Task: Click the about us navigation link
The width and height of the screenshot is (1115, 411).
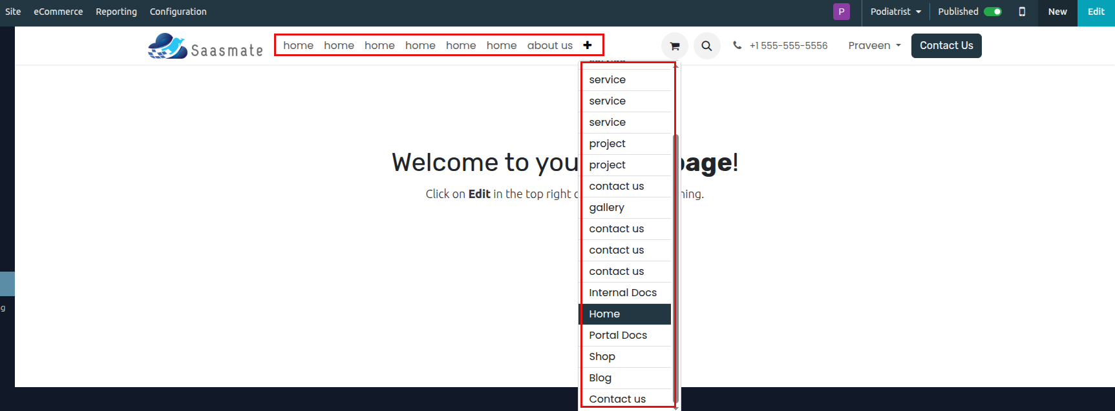Action: click(549, 45)
